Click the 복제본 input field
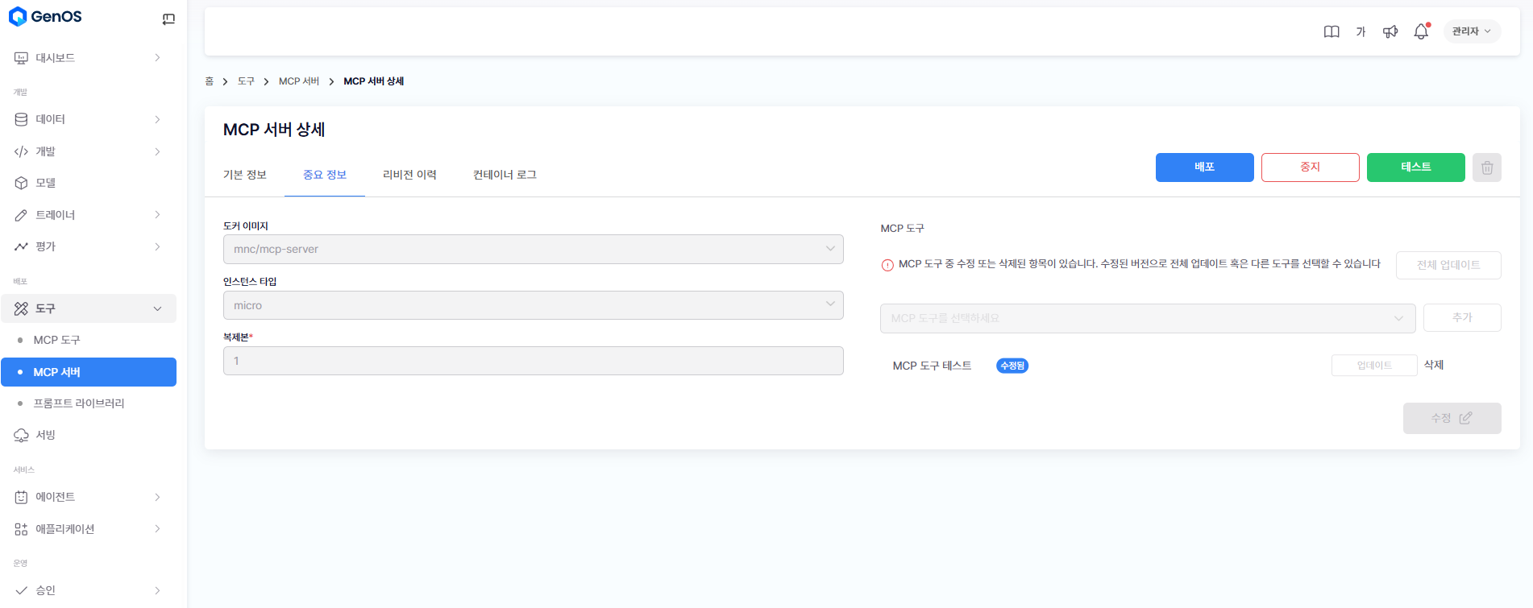1533x608 pixels. (x=533, y=361)
